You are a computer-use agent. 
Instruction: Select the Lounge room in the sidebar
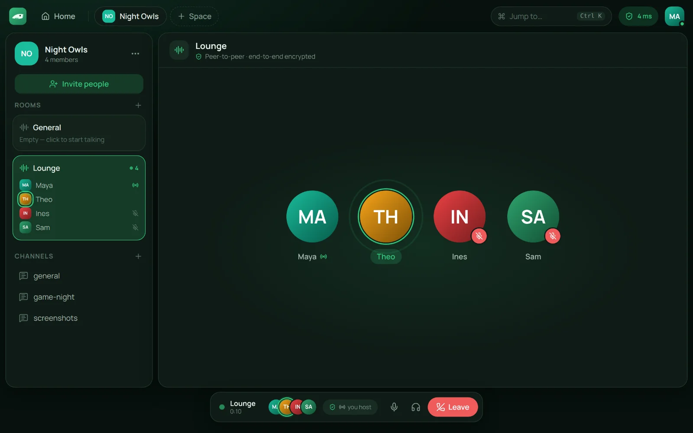click(x=79, y=168)
